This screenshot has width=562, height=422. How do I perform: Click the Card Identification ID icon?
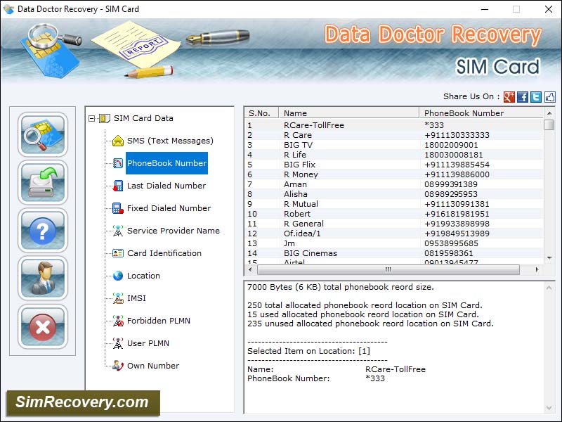(x=118, y=253)
